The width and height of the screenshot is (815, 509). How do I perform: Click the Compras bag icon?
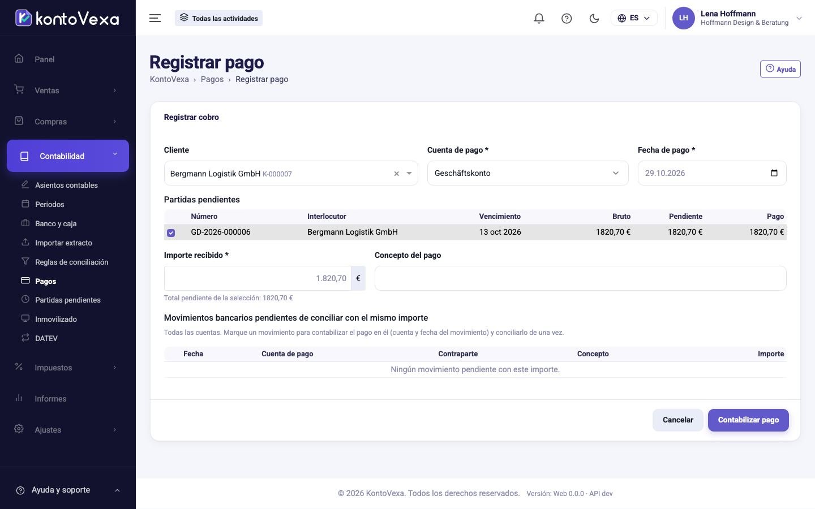pos(19,121)
